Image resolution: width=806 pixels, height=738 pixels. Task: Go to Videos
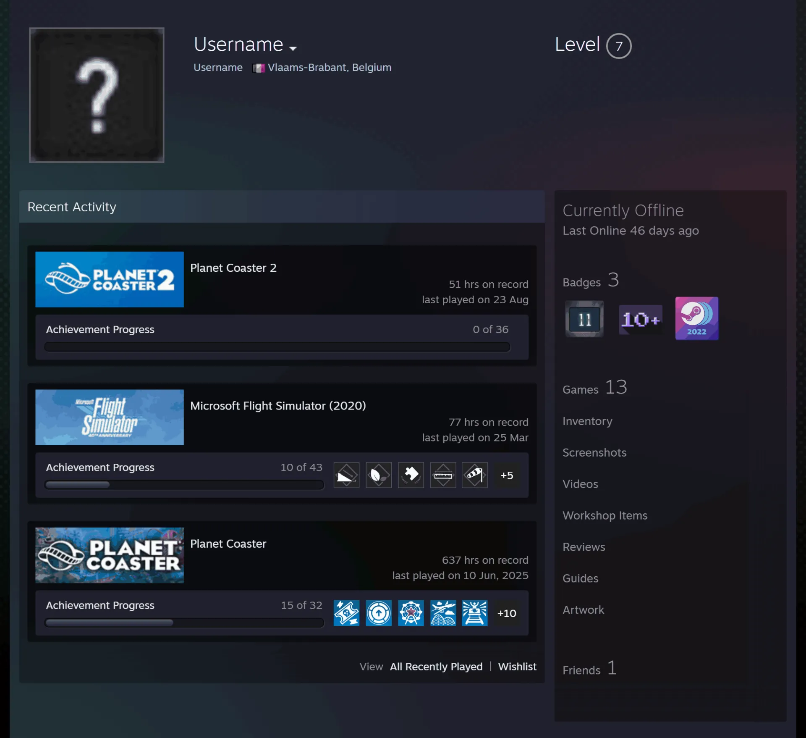580,484
